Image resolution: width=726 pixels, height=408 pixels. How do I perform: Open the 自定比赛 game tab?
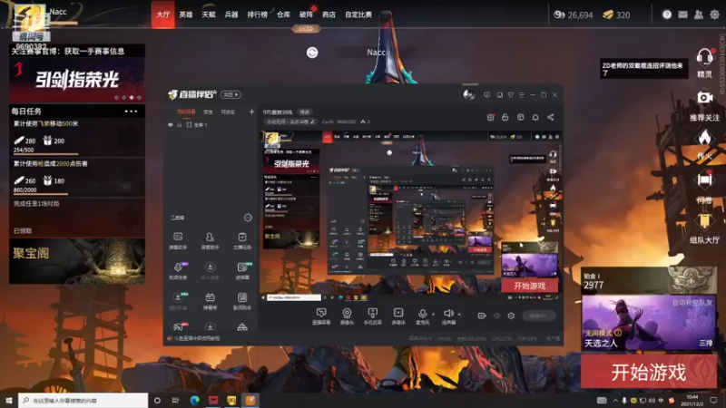point(358,15)
